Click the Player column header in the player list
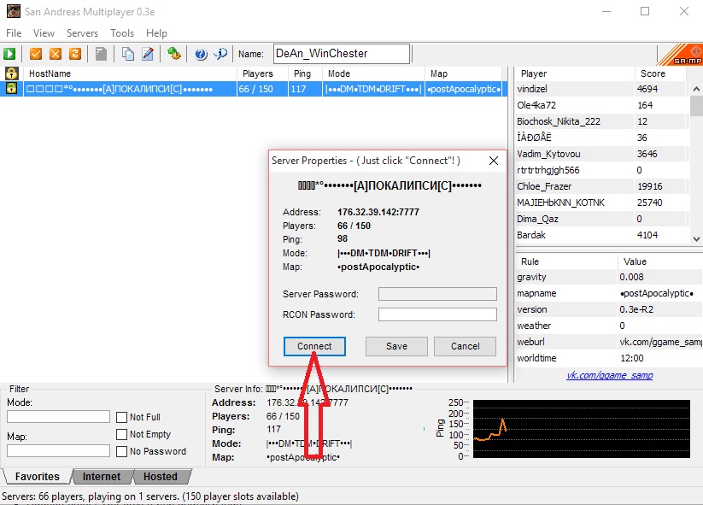The image size is (703, 505). point(575,73)
